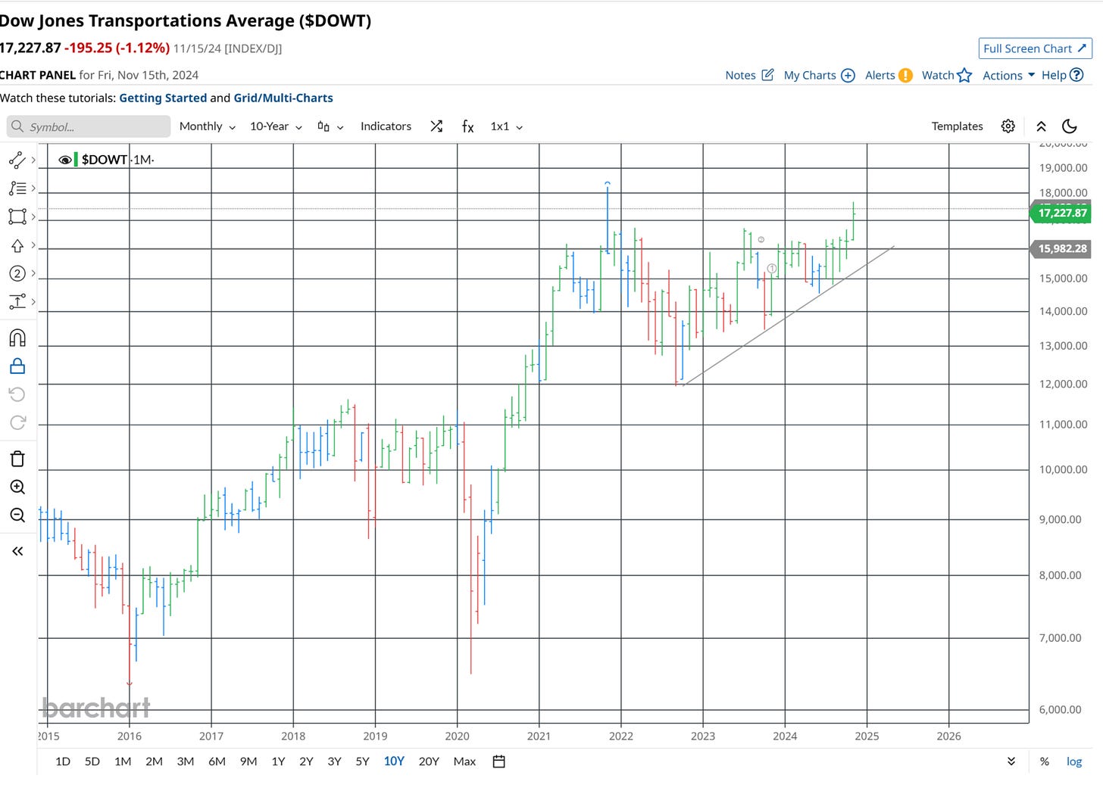
Task: Select the 1D time range
Action: point(63,762)
